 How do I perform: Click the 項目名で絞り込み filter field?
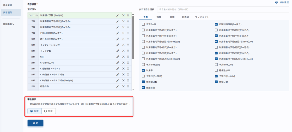pos(223,9)
